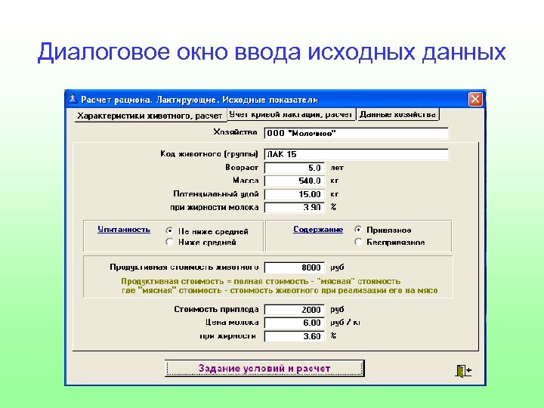Click the 'Цена молока' label
544x408 pixels.
tap(232, 323)
